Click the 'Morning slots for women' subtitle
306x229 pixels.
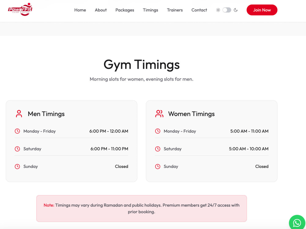pos(141,79)
